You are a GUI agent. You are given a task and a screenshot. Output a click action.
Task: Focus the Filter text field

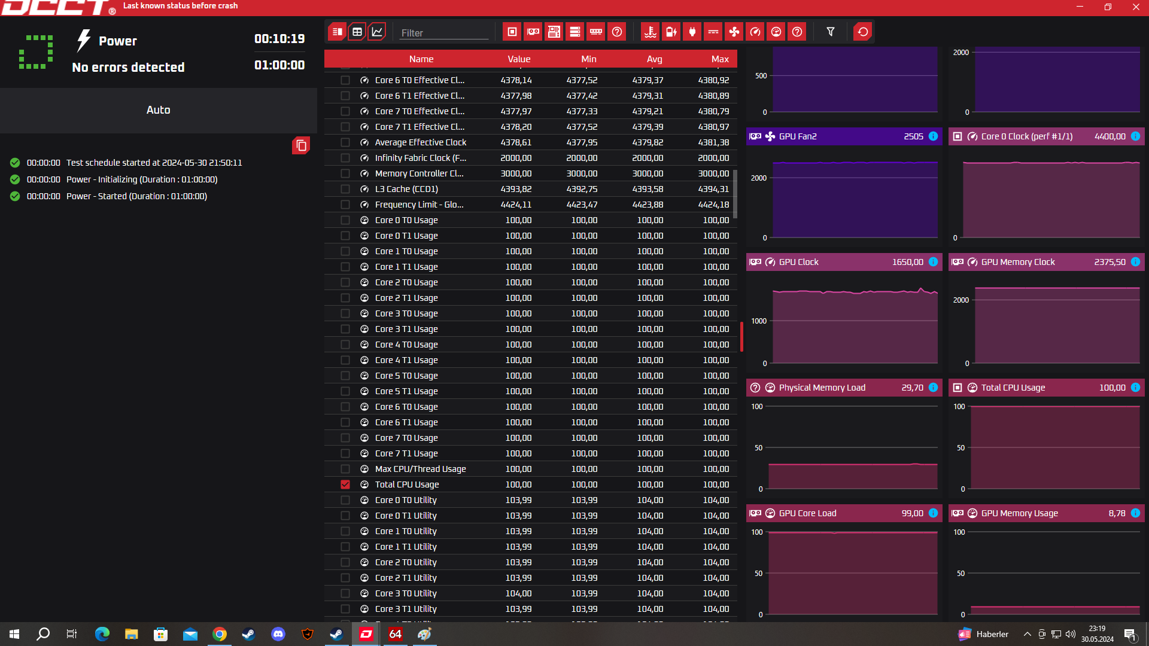(x=443, y=33)
